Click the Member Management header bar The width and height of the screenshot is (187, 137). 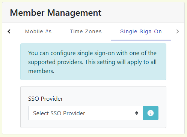point(93,12)
